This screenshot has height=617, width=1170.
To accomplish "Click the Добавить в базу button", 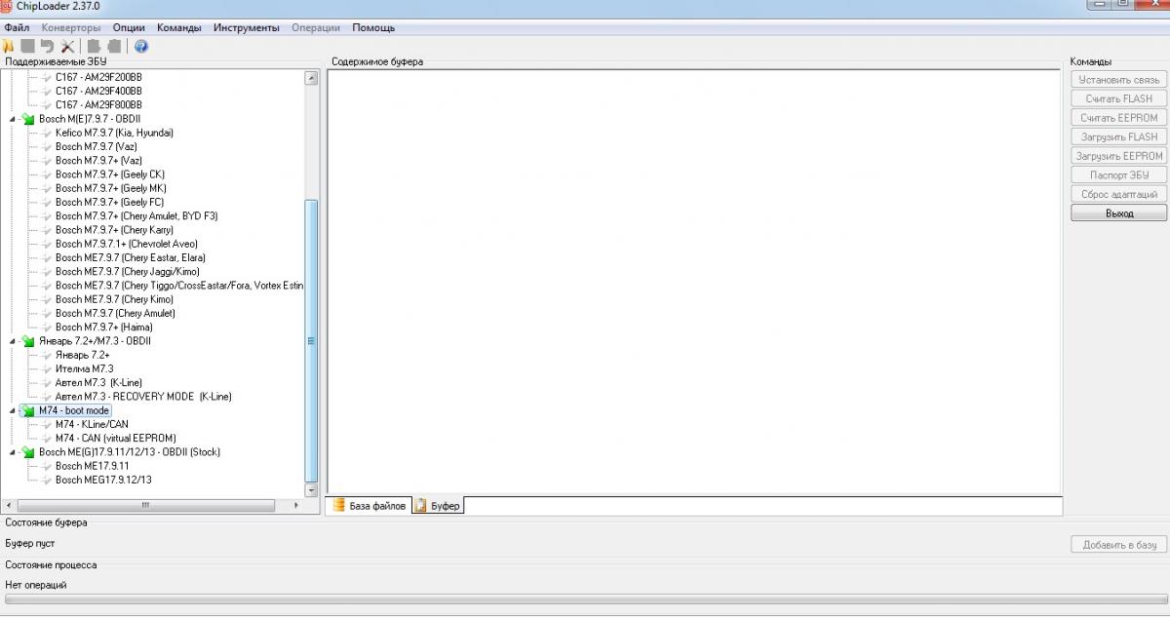I will click(x=1119, y=545).
